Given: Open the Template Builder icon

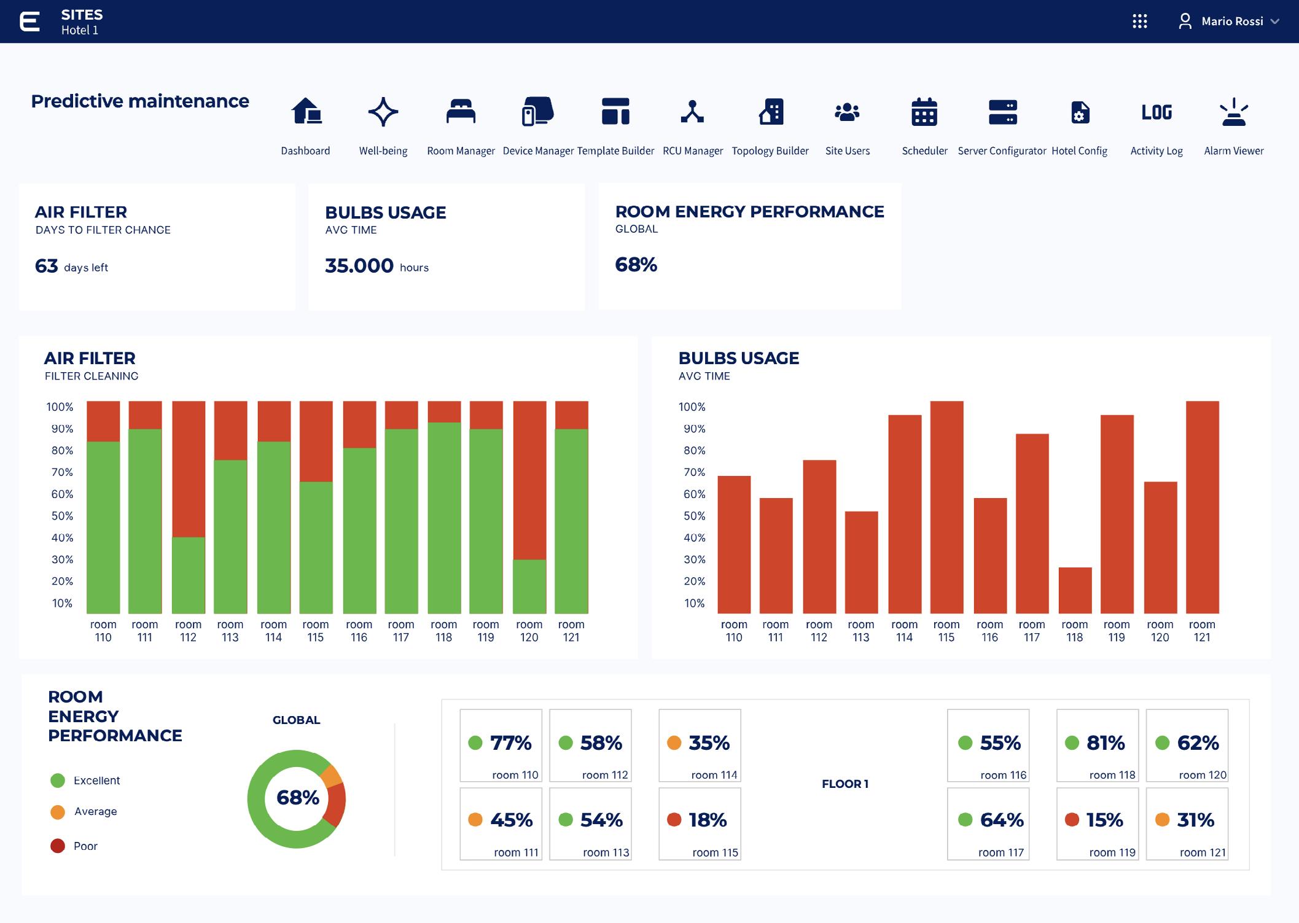Looking at the screenshot, I should pos(615,112).
